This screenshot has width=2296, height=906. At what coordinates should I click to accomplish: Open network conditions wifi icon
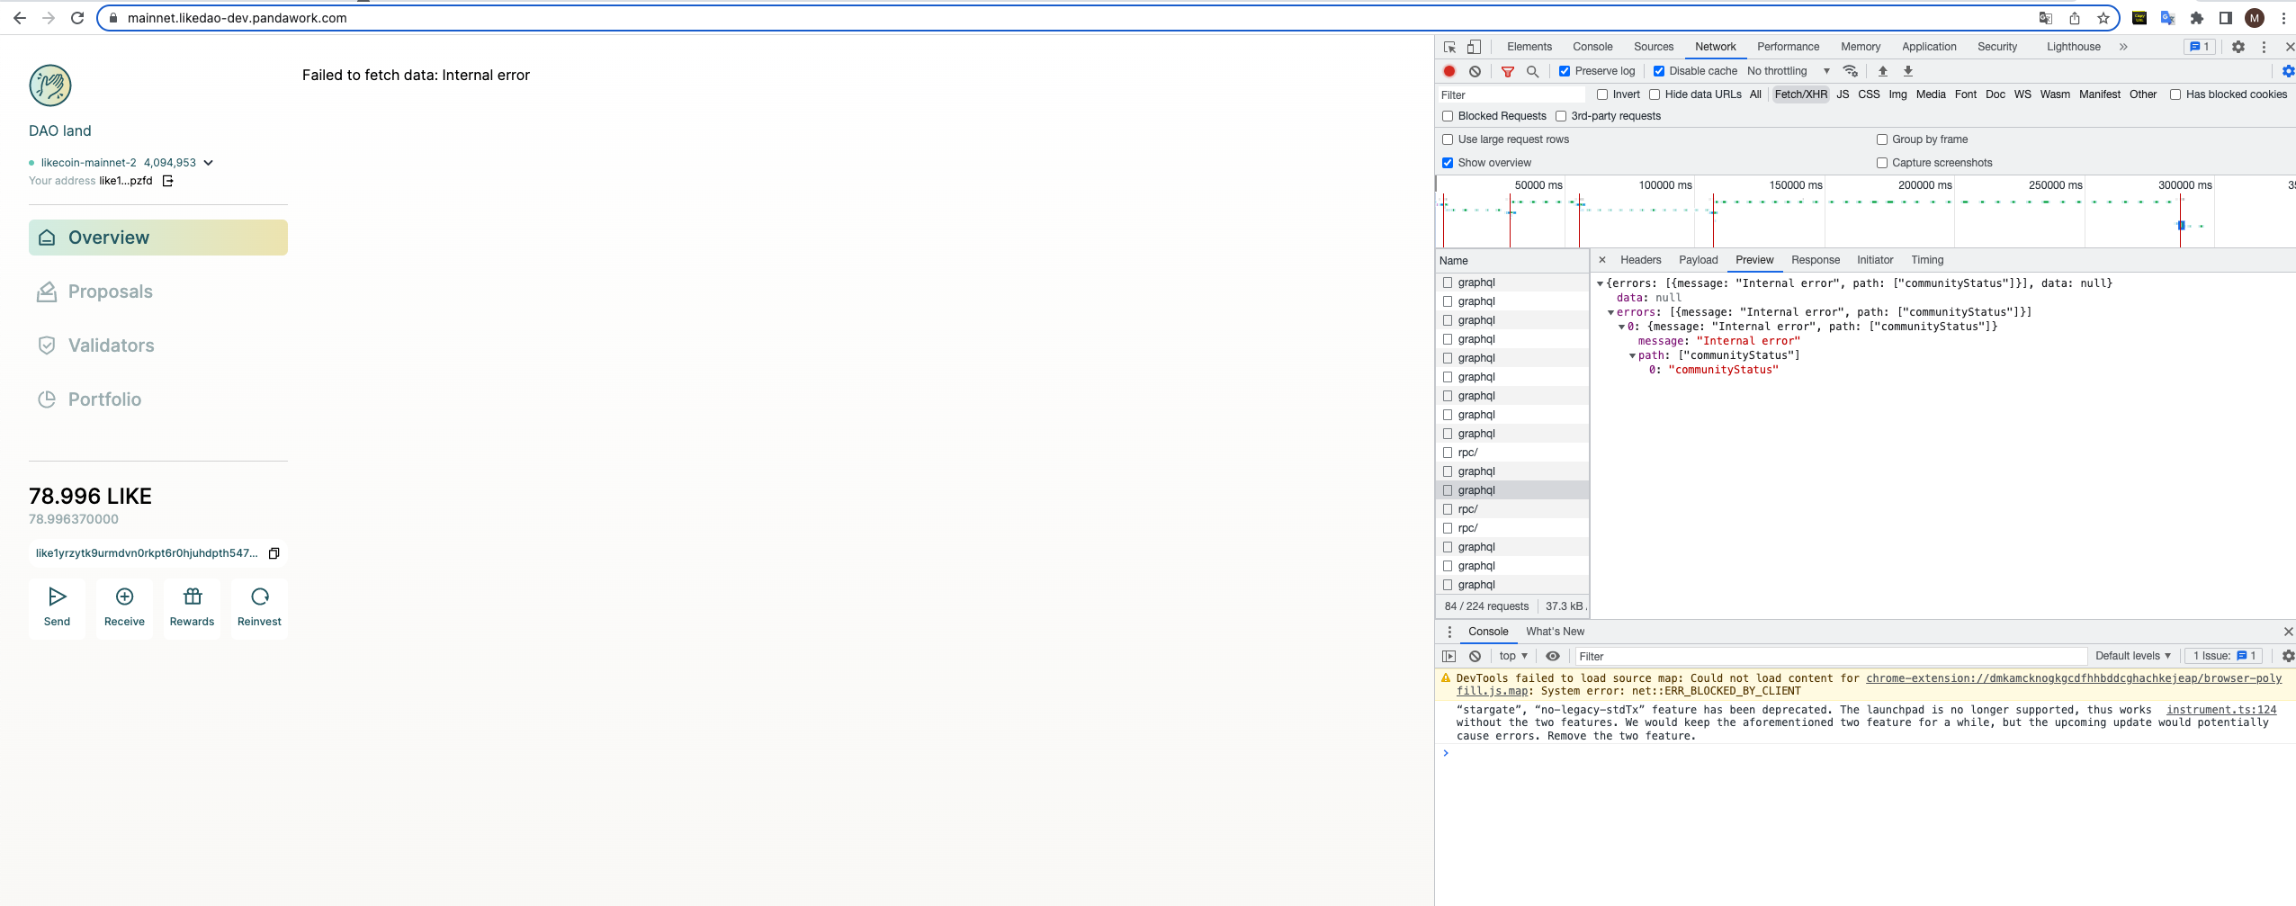coord(1851,71)
